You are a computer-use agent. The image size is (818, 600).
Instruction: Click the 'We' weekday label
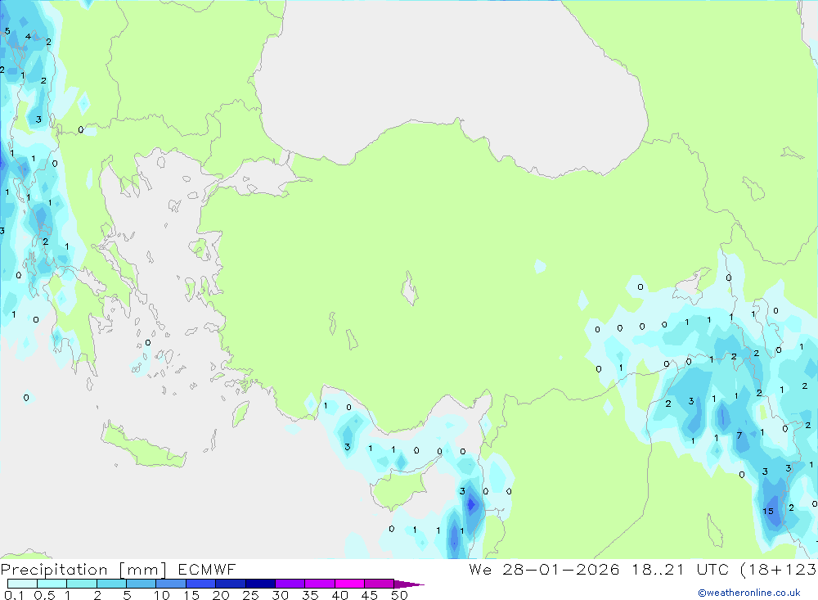[x=480, y=569]
